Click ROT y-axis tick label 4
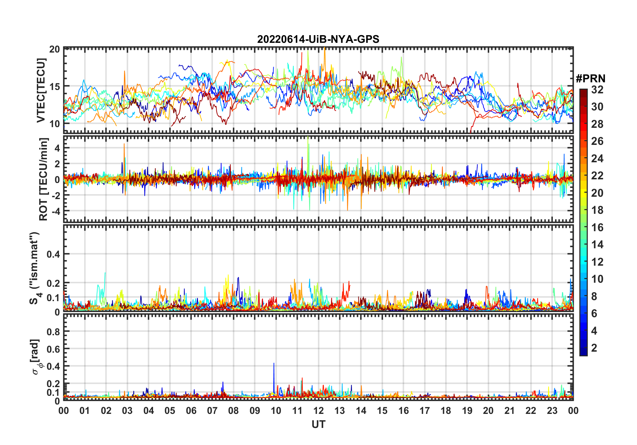637x445 pixels. [57, 148]
